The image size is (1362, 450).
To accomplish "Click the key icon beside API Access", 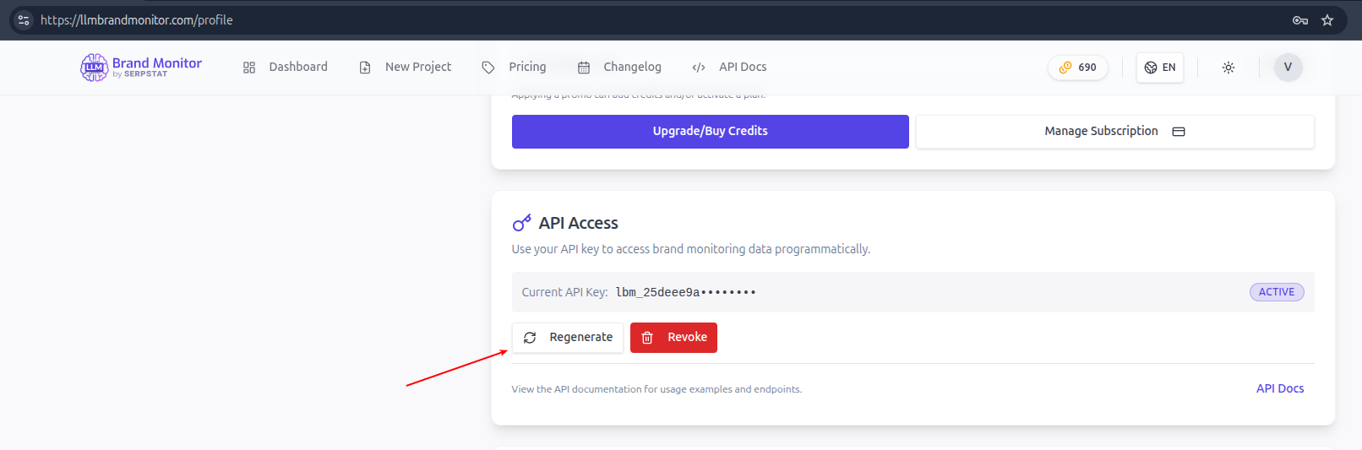I will pyautogui.click(x=522, y=223).
